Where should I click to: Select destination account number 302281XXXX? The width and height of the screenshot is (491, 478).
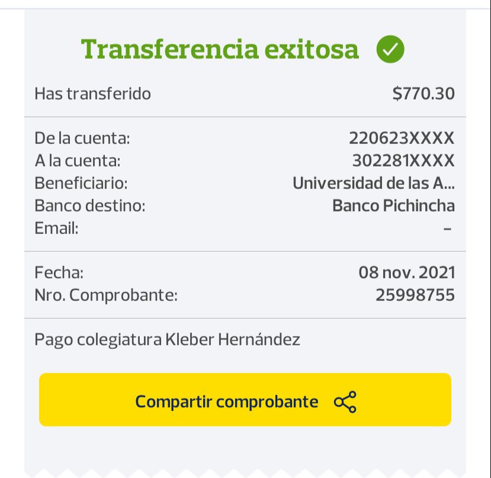click(x=403, y=161)
